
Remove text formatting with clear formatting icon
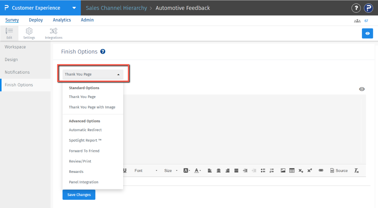(x=357, y=170)
